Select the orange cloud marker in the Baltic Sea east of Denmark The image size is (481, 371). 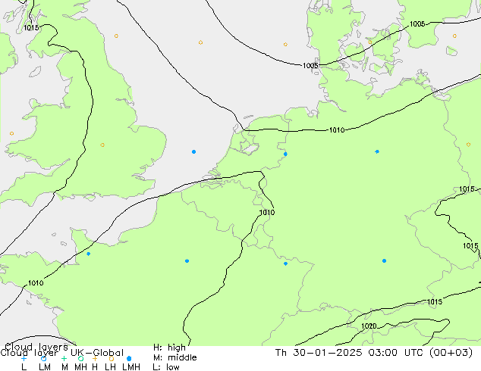pos(454,36)
